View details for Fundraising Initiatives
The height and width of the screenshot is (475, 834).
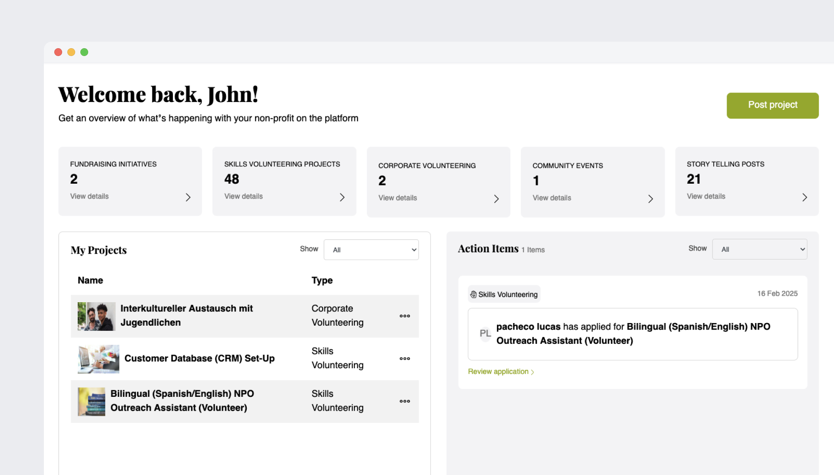(89, 196)
